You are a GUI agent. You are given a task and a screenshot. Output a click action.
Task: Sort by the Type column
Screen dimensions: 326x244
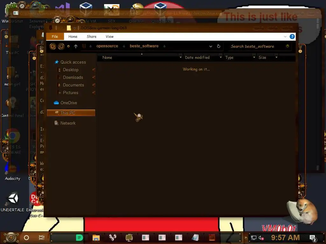click(x=238, y=58)
